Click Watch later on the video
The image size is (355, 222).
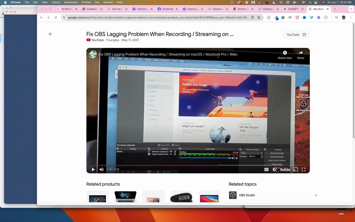pyautogui.click(x=285, y=55)
